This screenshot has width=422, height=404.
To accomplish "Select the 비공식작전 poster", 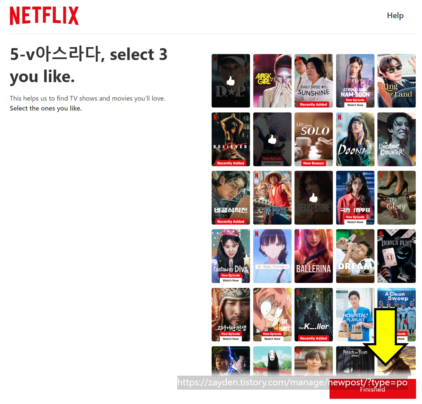I will click(231, 198).
